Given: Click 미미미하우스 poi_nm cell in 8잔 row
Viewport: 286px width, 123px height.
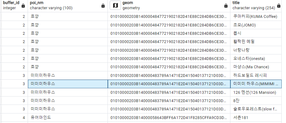Looking at the screenshot, I should pyautogui.click(x=68, y=101).
